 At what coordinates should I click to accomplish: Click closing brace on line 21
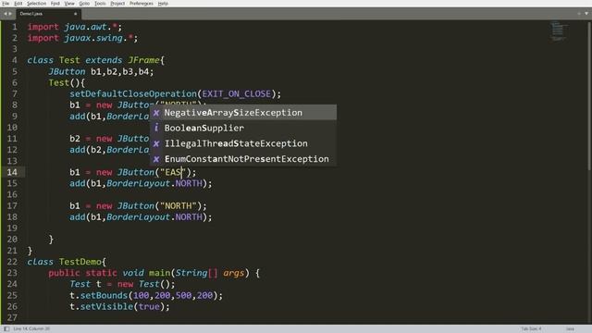pos(30,251)
